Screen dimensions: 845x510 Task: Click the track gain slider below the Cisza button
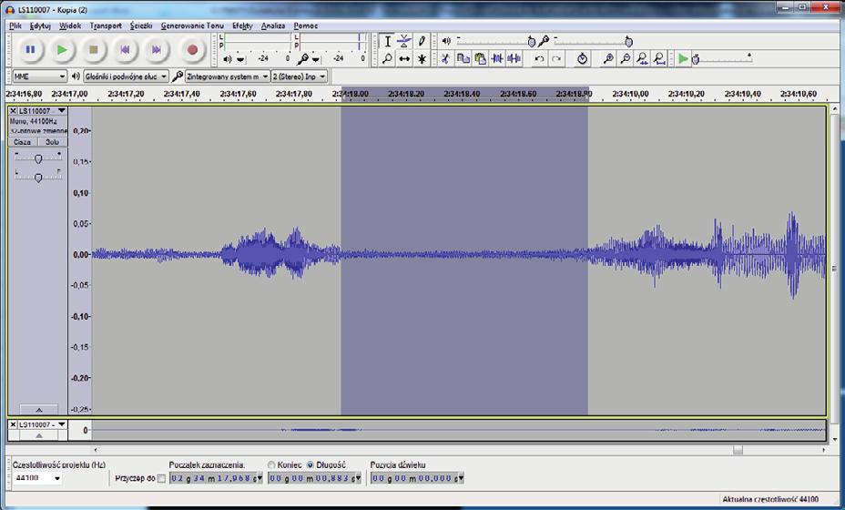(x=37, y=158)
